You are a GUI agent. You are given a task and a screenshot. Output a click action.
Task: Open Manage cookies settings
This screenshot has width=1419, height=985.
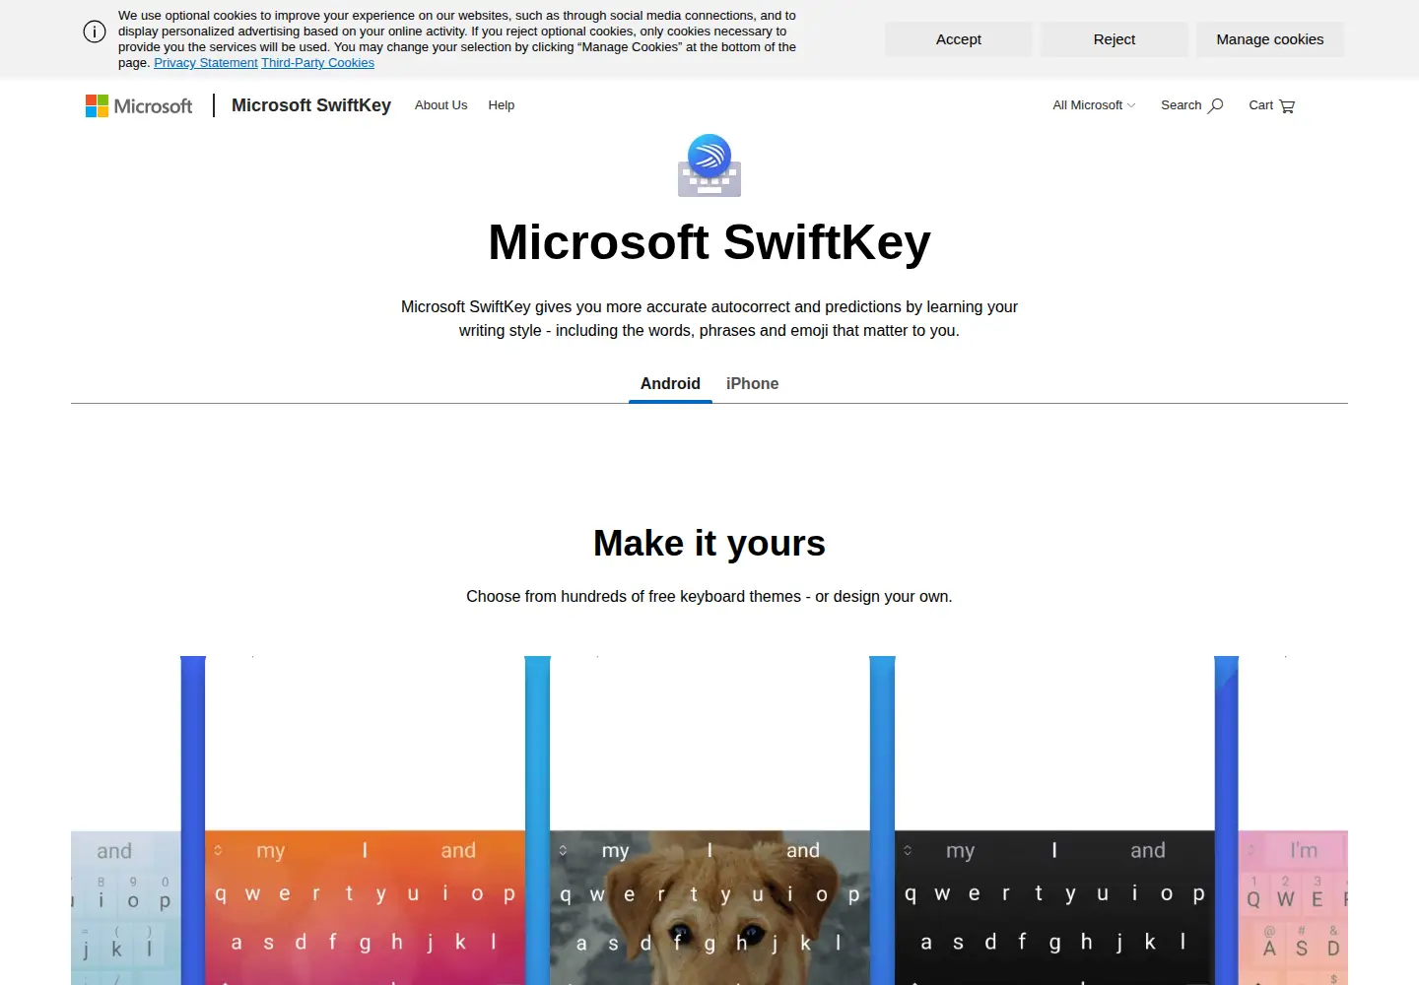coord(1270,39)
